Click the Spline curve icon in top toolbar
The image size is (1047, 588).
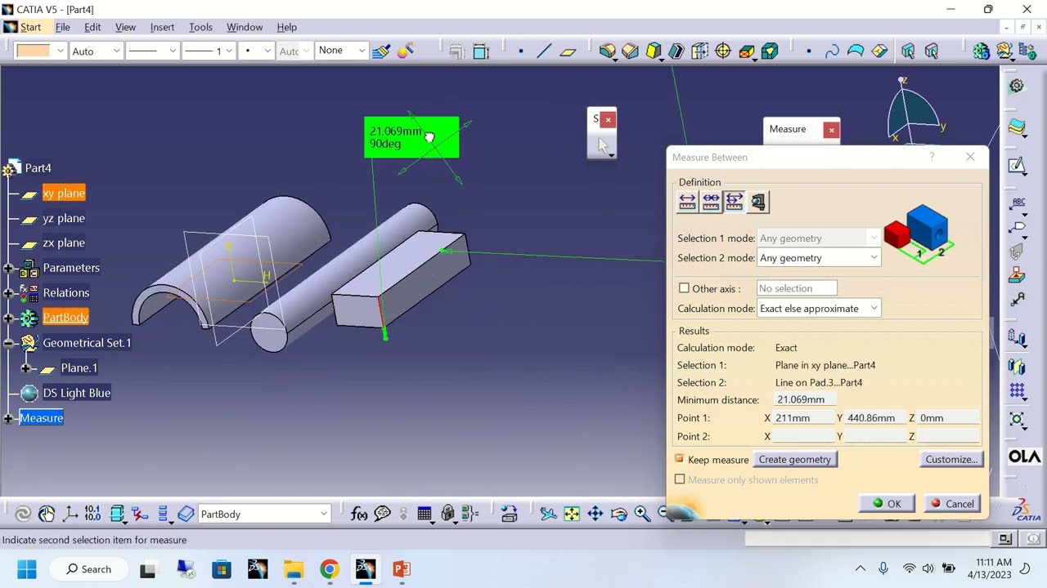(832, 51)
